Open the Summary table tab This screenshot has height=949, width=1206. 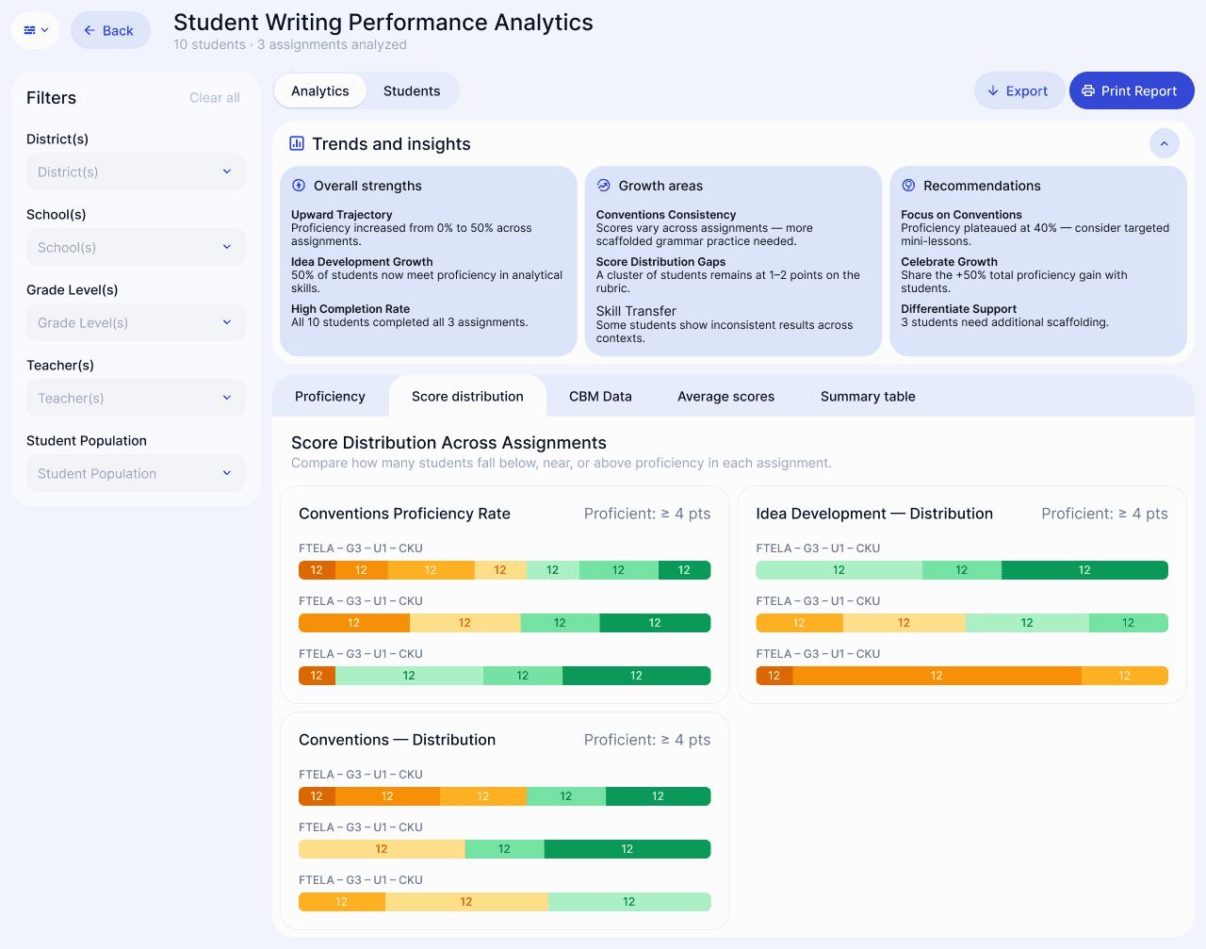[868, 396]
